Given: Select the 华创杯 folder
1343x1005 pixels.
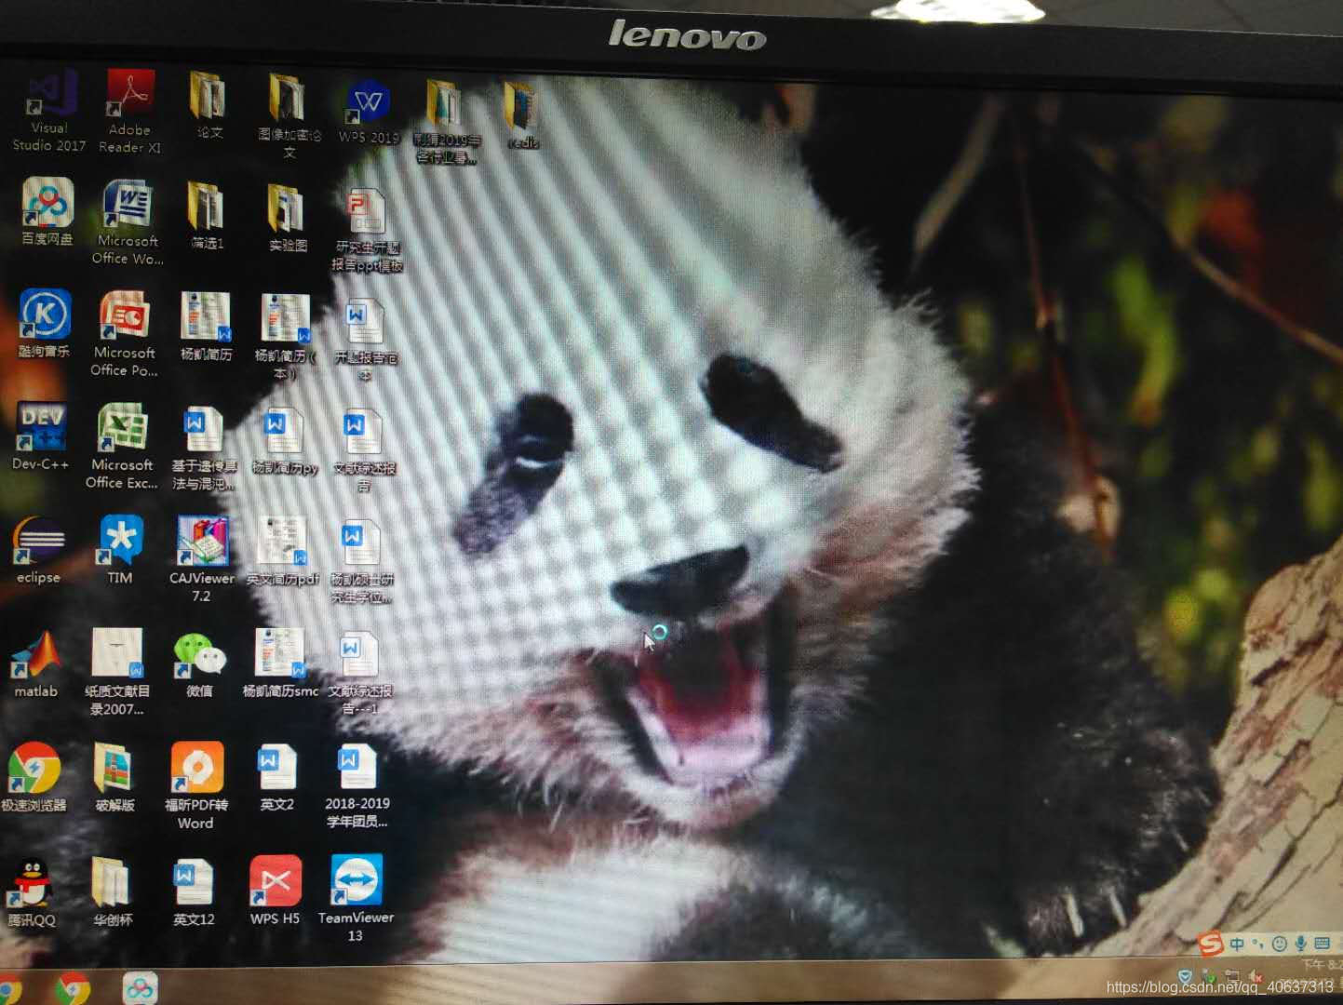Looking at the screenshot, I should click(x=113, y=891).
